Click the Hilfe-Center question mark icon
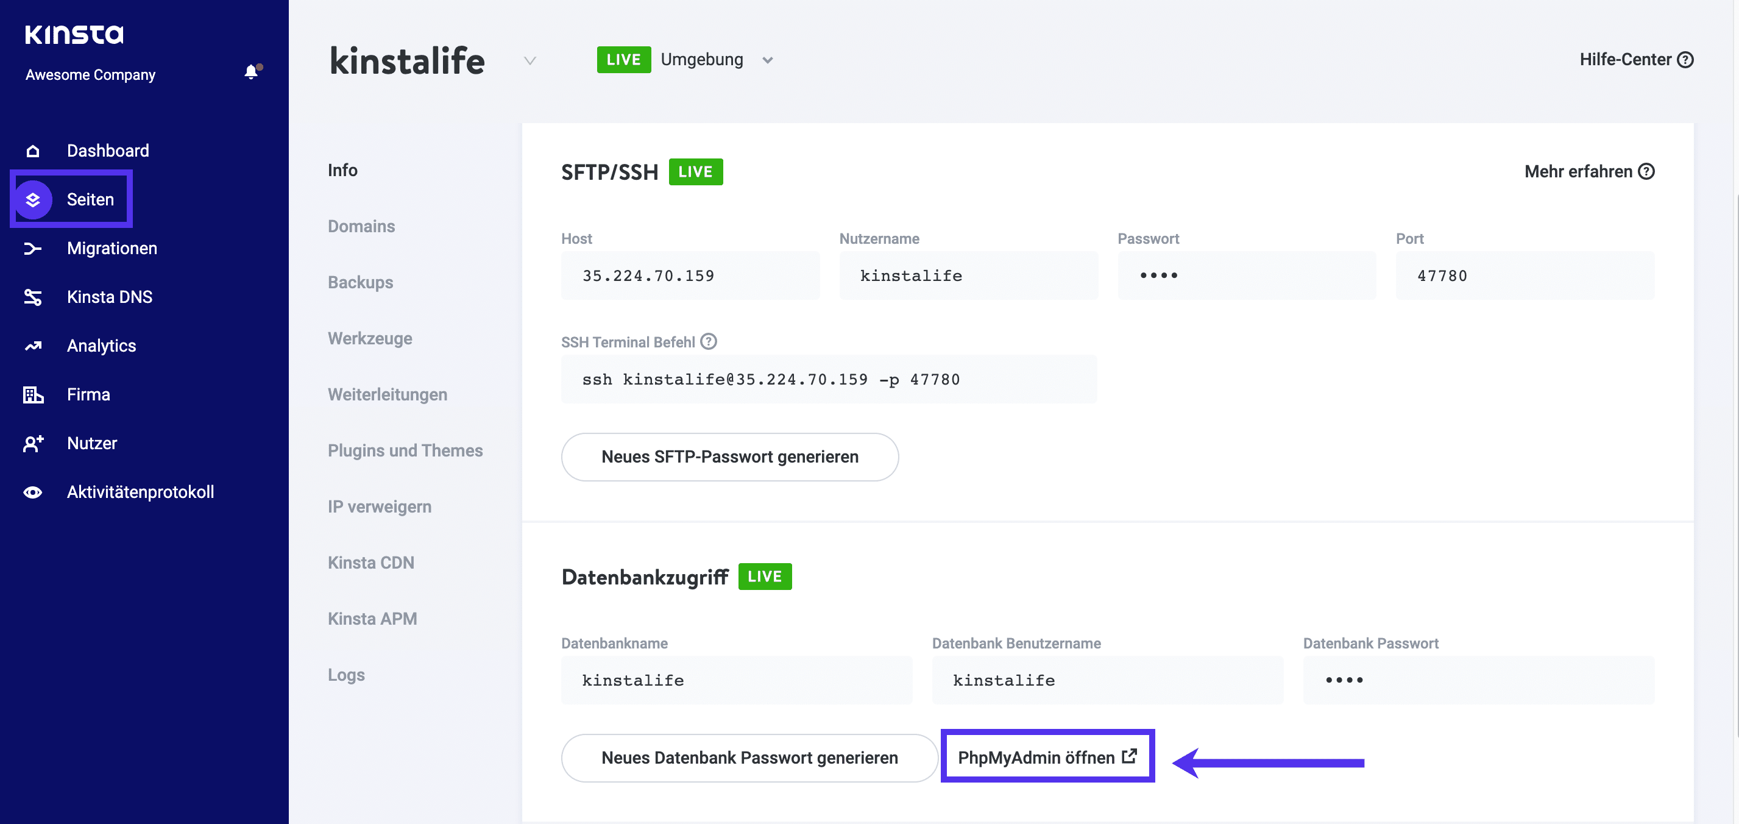This screenshot has width=1739, height=824. 1685,60
